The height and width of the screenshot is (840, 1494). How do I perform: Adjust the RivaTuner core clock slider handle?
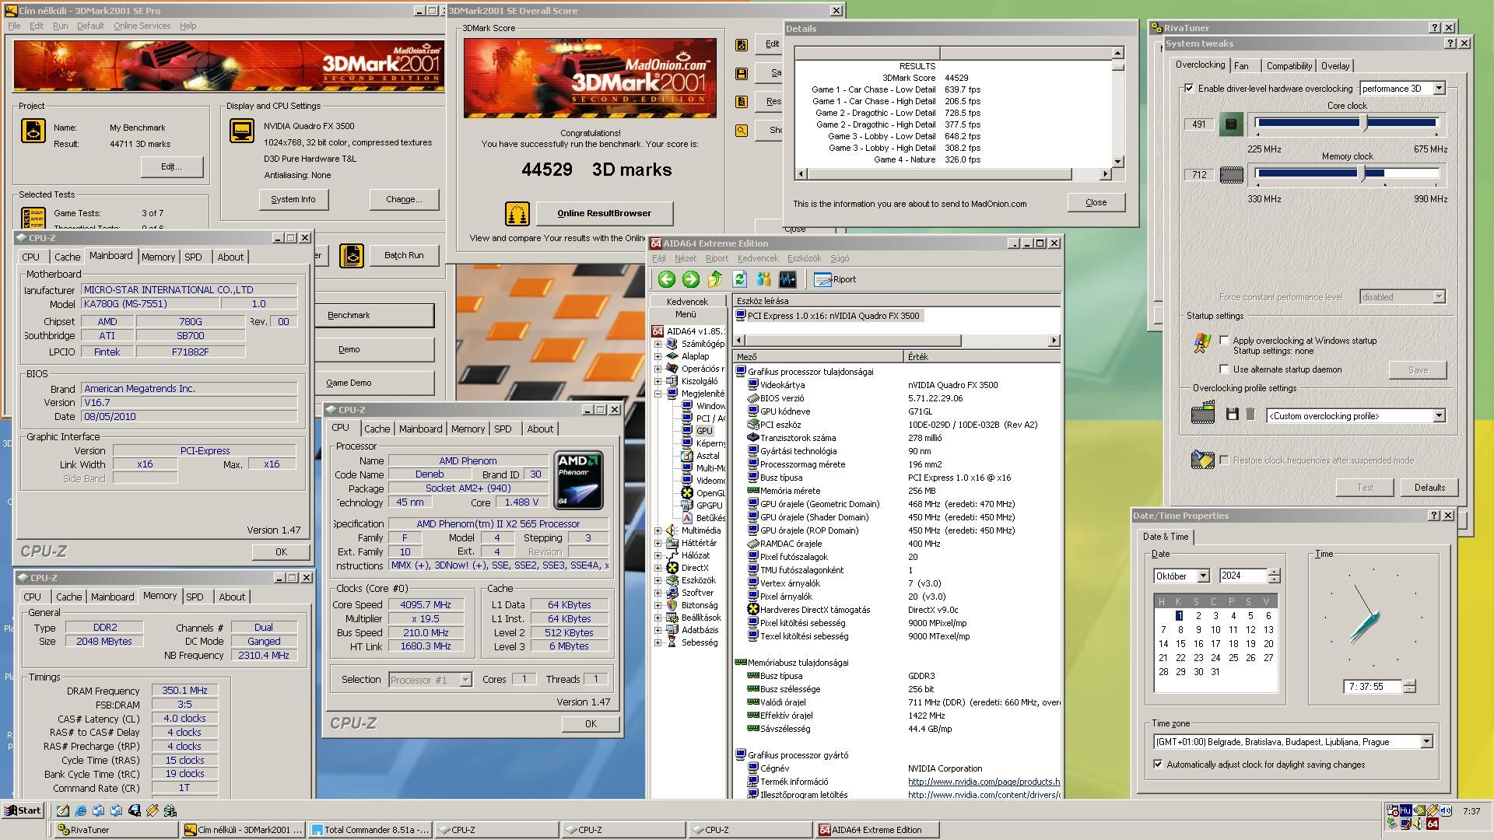[x=1363, y=122]
